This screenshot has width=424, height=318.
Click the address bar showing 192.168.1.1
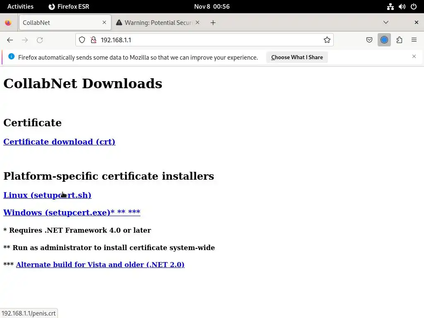tap(204, 40)
